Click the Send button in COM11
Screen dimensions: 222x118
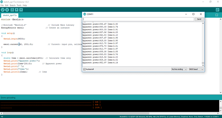click(199, 19)
